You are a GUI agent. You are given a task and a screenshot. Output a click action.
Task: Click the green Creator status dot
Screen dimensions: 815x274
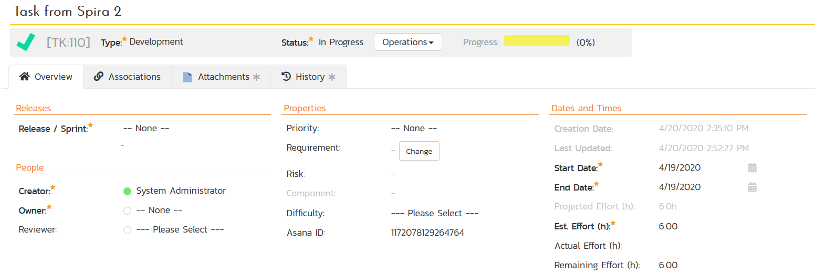tap(127, 191)
